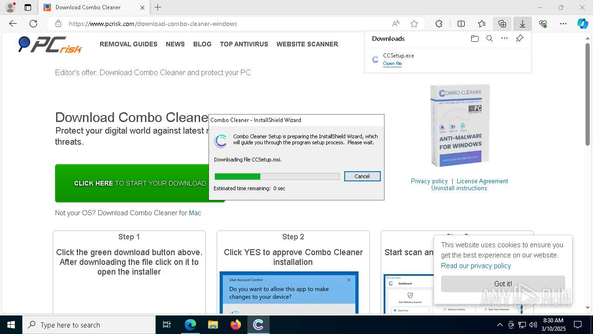
Task: Open REMOVAL GUIDES menu
Action: point(128,44)
